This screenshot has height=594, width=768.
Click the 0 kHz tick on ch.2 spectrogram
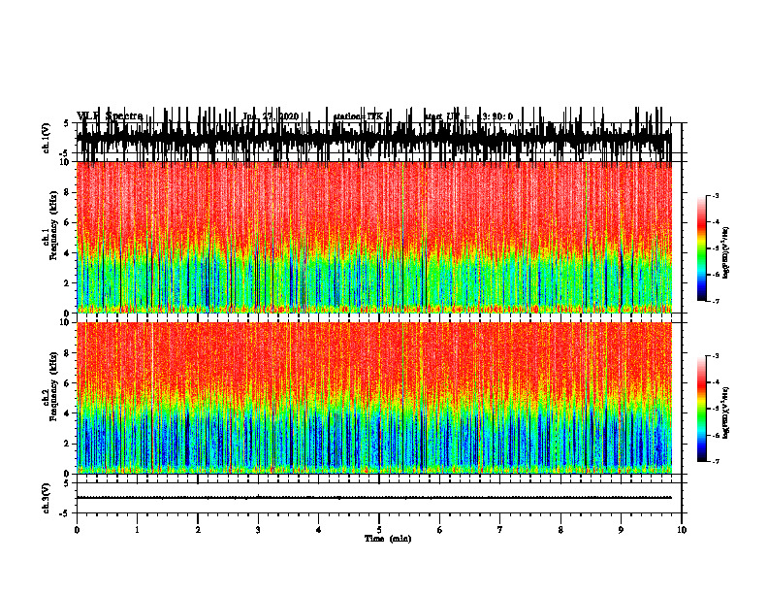point(67,474)
